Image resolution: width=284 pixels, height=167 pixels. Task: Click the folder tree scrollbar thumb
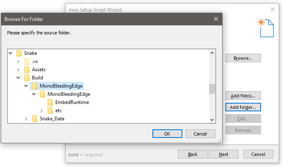coord(212,89)
